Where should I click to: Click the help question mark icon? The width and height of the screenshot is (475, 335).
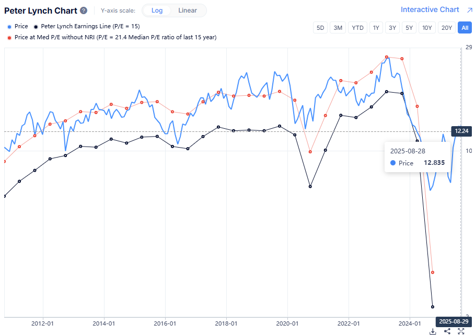tap(84, 10)
